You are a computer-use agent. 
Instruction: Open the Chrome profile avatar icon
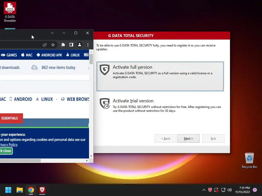pos(80,45)
